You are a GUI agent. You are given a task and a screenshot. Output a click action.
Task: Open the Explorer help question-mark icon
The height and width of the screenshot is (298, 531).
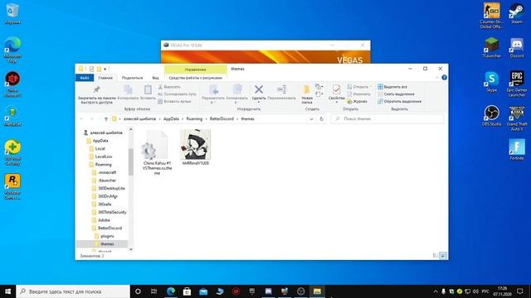click(x=444, y=78)
